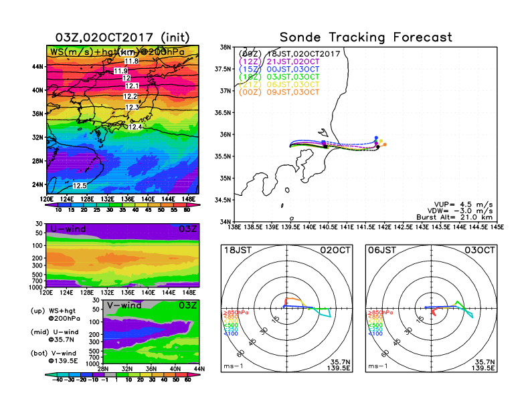Click the "WS(m/s)+hgt(km)@200hPa" map label
Viewport: 530px width, 409px height.
[117, 52]
